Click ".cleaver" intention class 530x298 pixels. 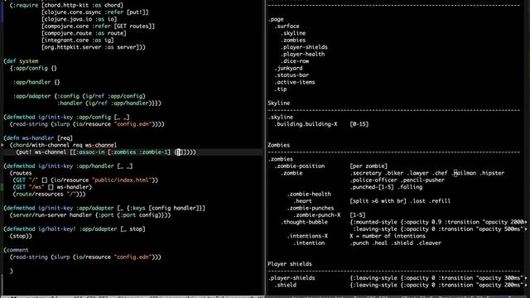point(429,243)
